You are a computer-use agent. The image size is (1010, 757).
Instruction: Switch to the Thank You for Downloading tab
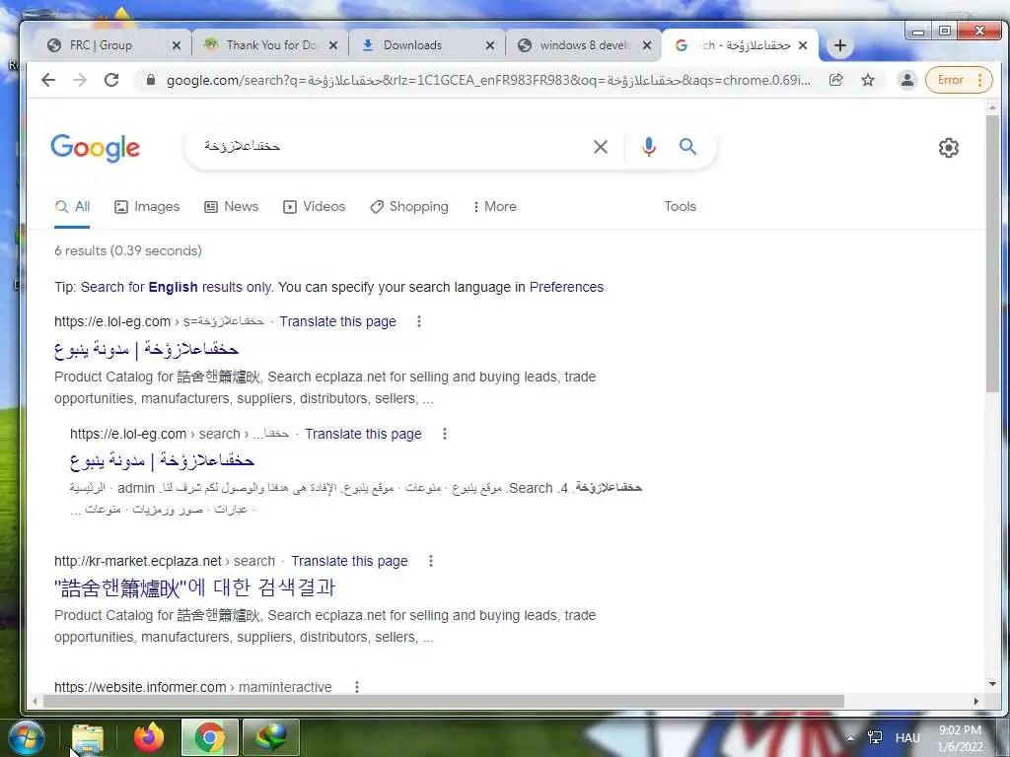click(270, 45)
